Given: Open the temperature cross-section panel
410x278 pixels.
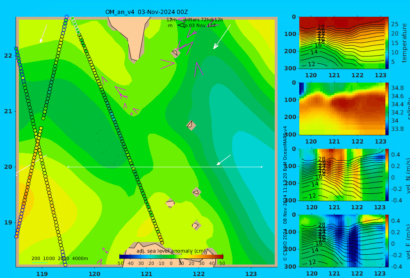Looking at the screenshot, I should (342, 43).
